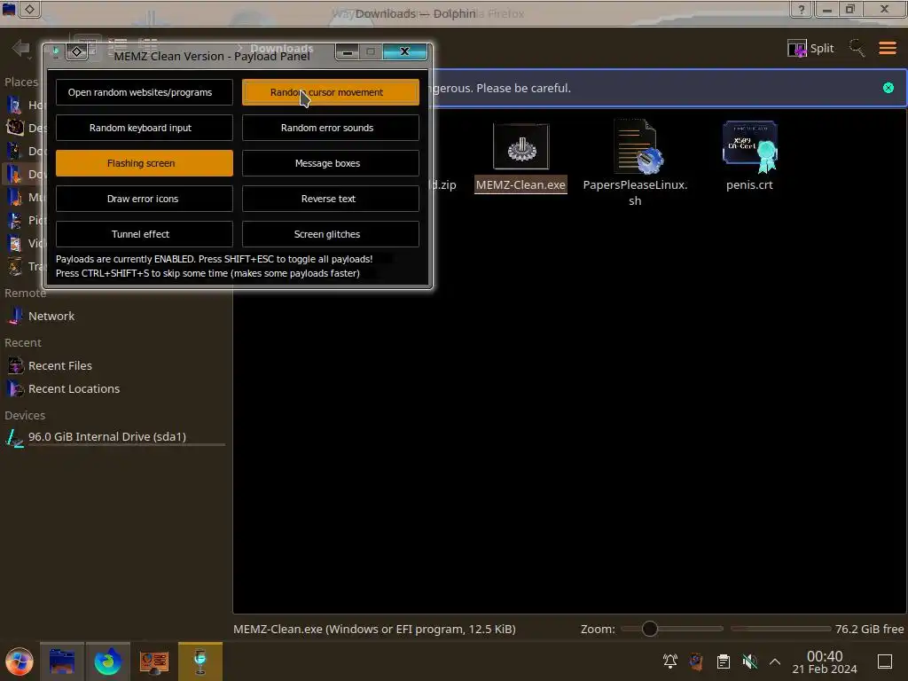The height and width of the screenshot is (681, 908).
Task: Click the show desktop tray button
Action: coord(885,661)
